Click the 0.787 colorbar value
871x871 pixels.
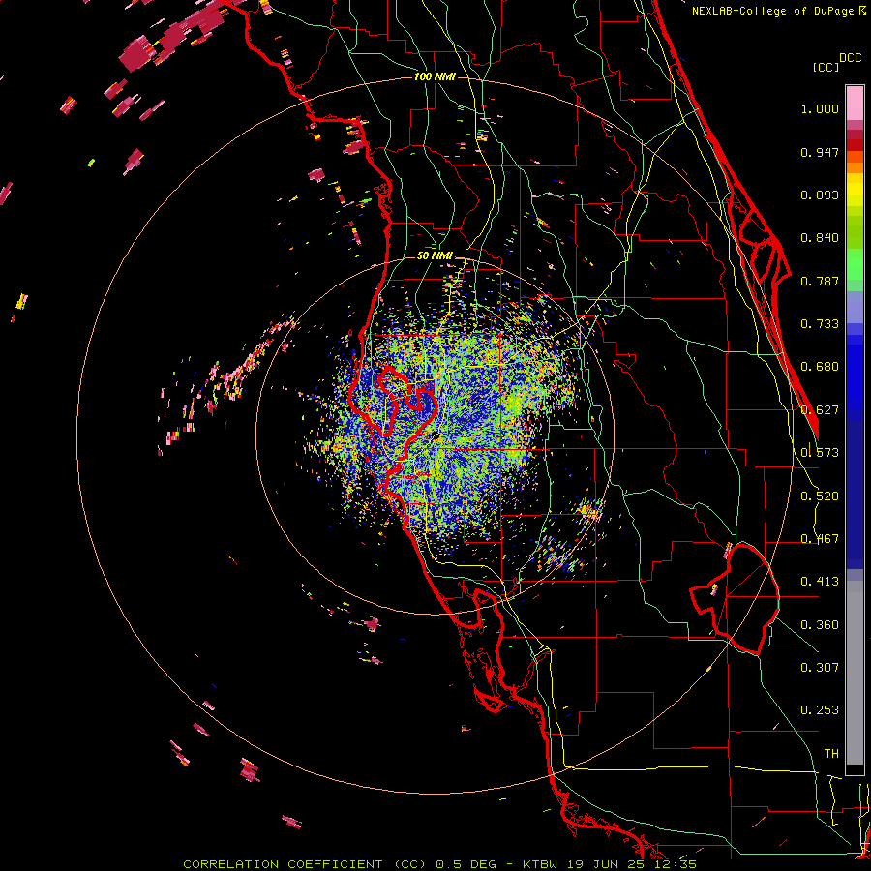coord(820,281)
